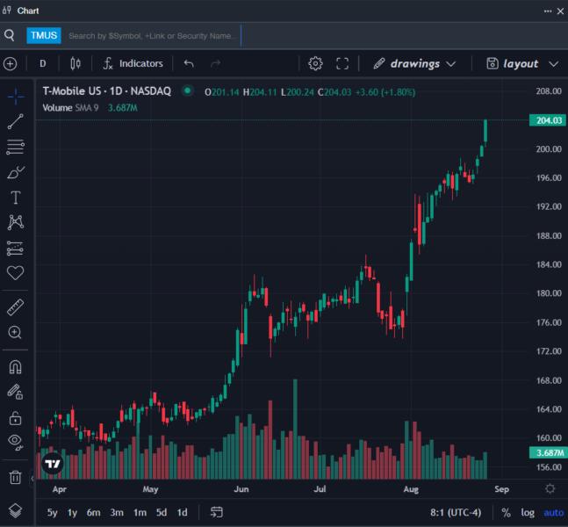Enter fullscreen chart mode
Image resolution: width=568 pixels, height=527 pixels.
342,64
